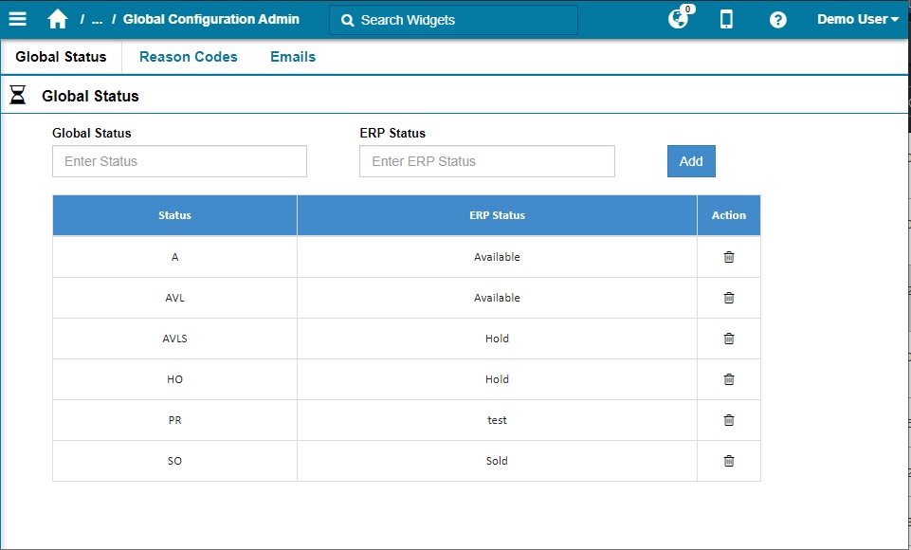The width and height of the screenshot is (911, 550).
Task: Go to the Home icon
Action: [58, 19]
